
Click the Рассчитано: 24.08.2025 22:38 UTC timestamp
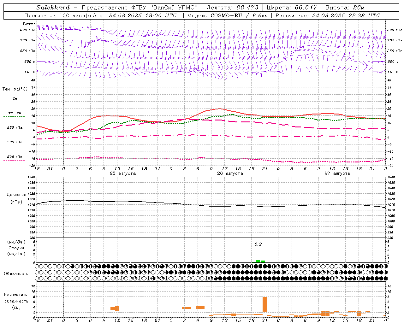(328, 15)
